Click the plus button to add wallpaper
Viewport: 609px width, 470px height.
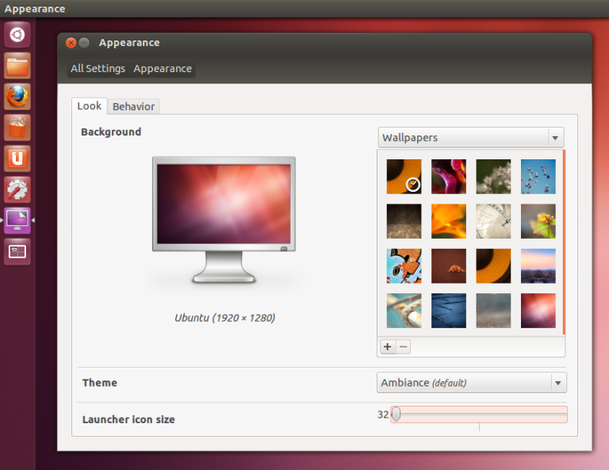388,346
